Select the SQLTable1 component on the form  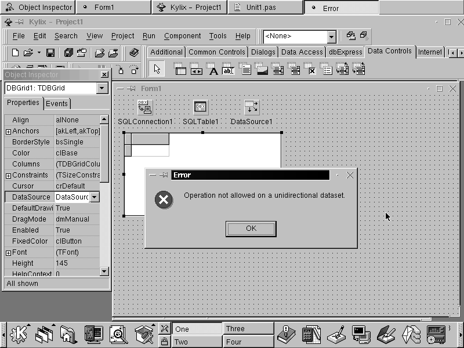201,107
